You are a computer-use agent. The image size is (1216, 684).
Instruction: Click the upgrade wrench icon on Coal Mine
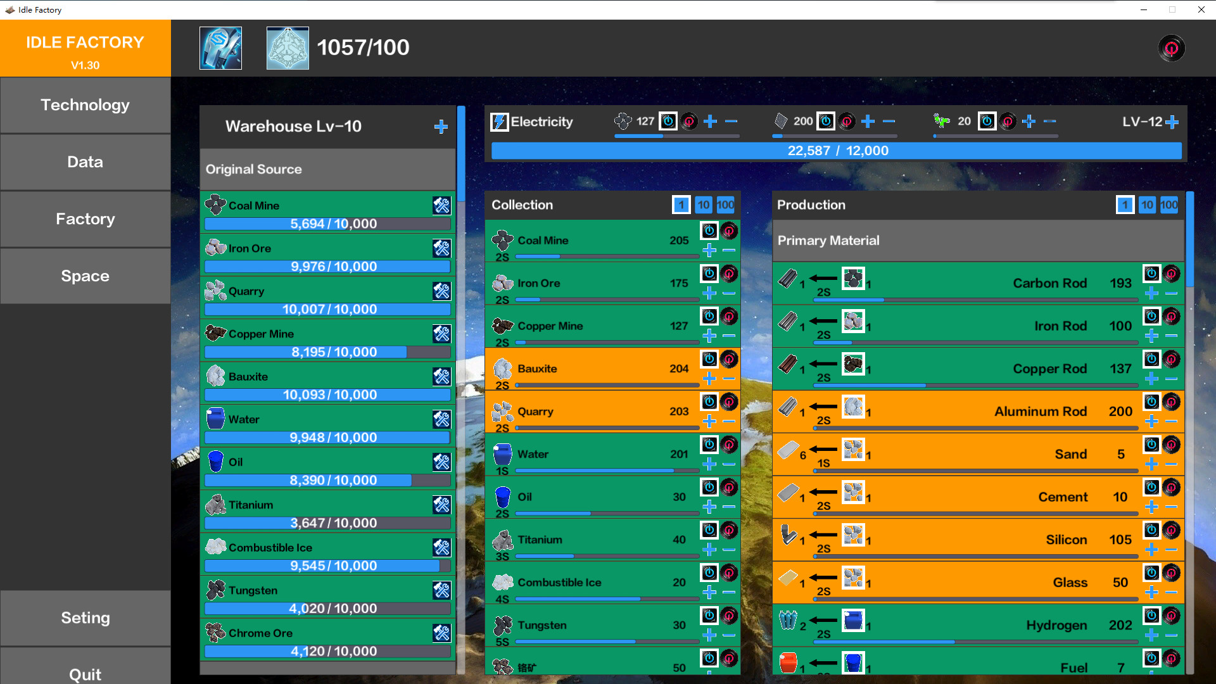click(x=441, y=205)
